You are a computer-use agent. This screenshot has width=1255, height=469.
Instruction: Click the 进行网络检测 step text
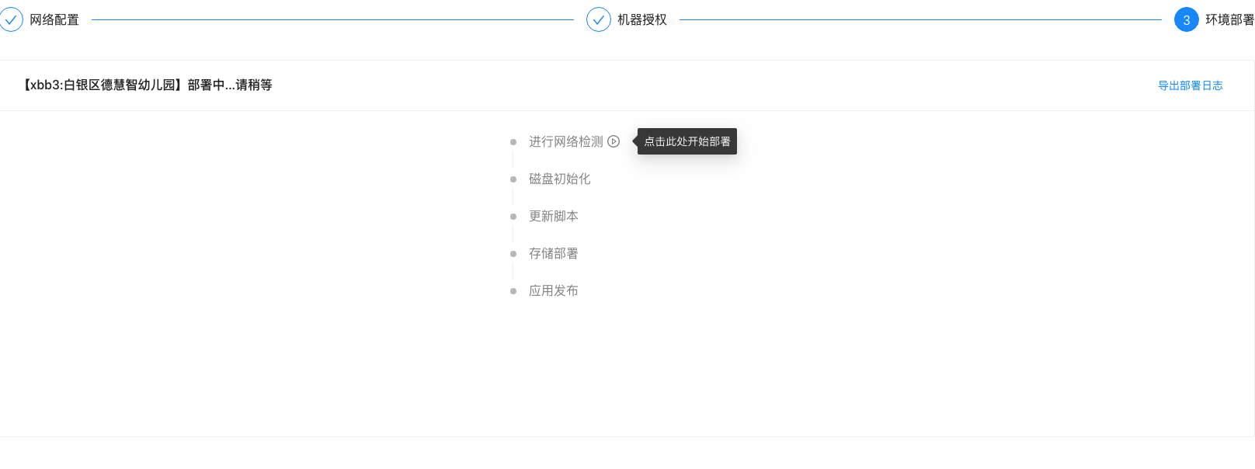click(566, 141)
